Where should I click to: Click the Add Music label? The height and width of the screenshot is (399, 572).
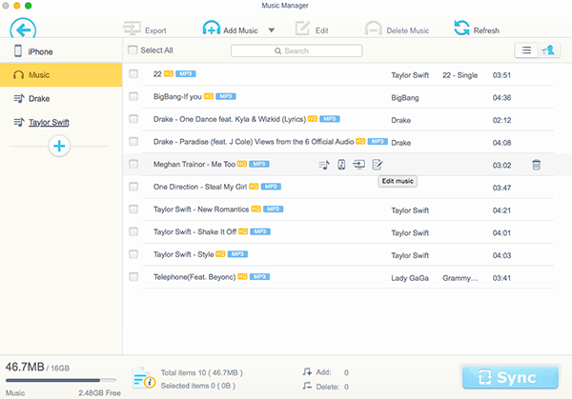pos(240,30)
